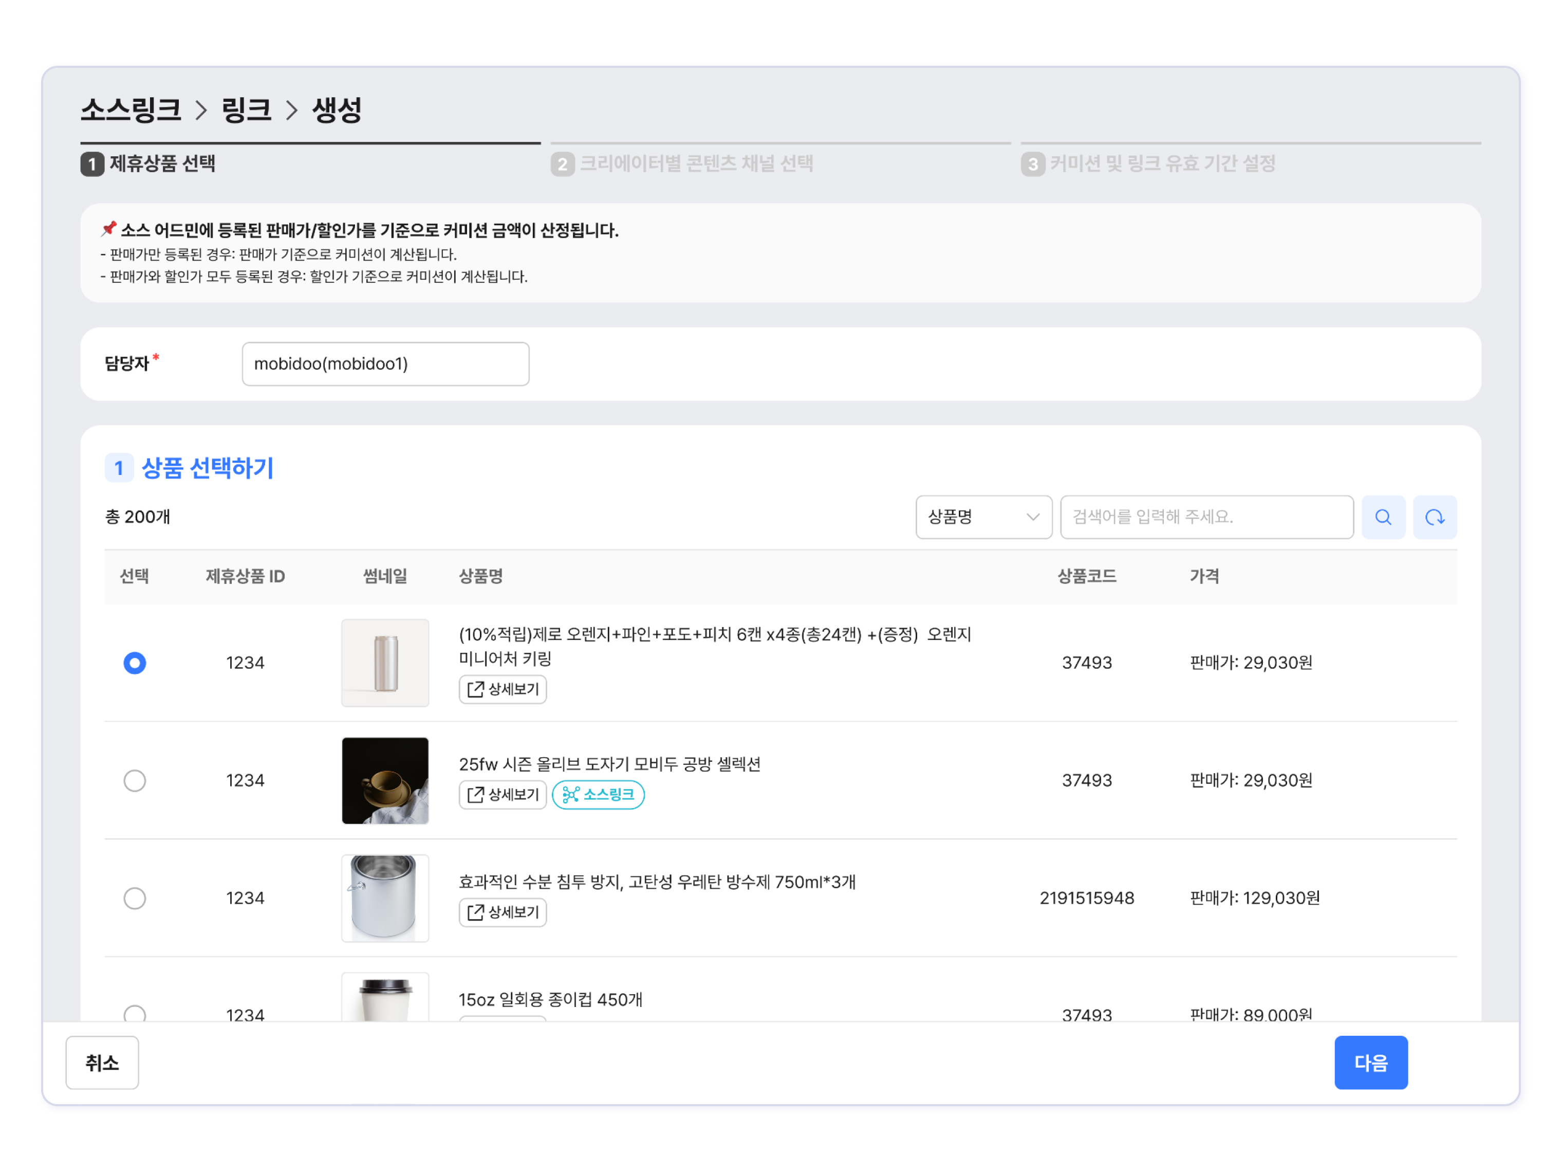Open 상세보기 for the 25fw olive pottery product
1562x1172 pixels.
(503, 795)
